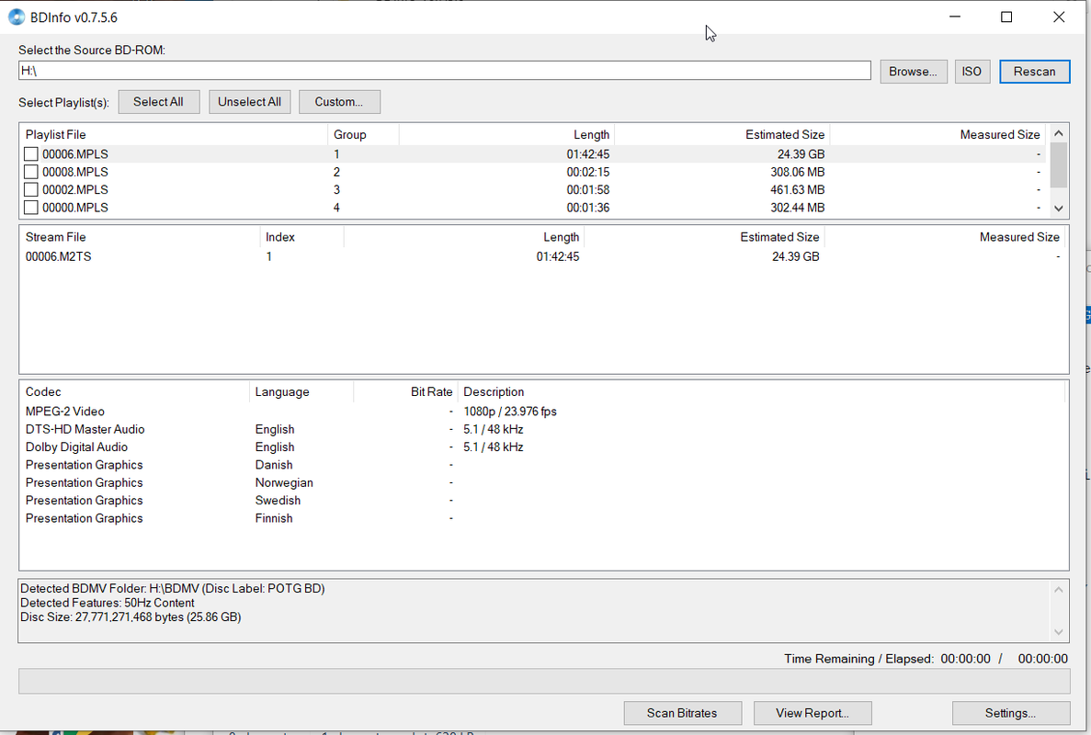Click playlist table Length column header

(x=506, y=134)
